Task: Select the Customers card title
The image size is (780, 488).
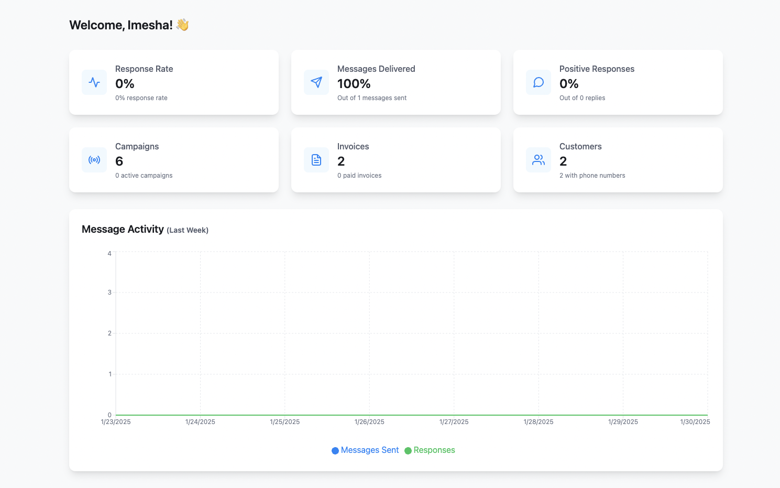Action: point(580,146)
